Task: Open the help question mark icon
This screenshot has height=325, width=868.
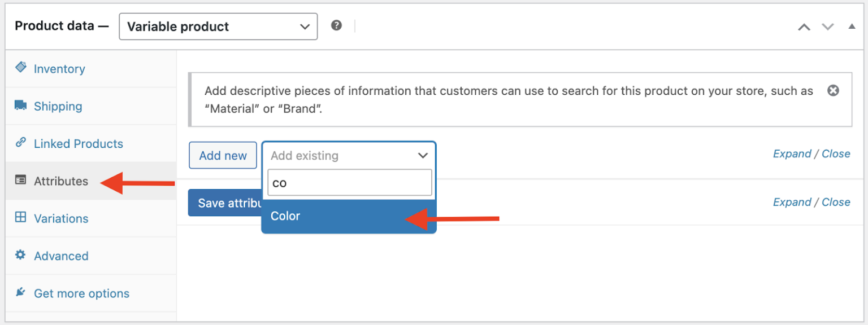Action: tap(337, 25)
